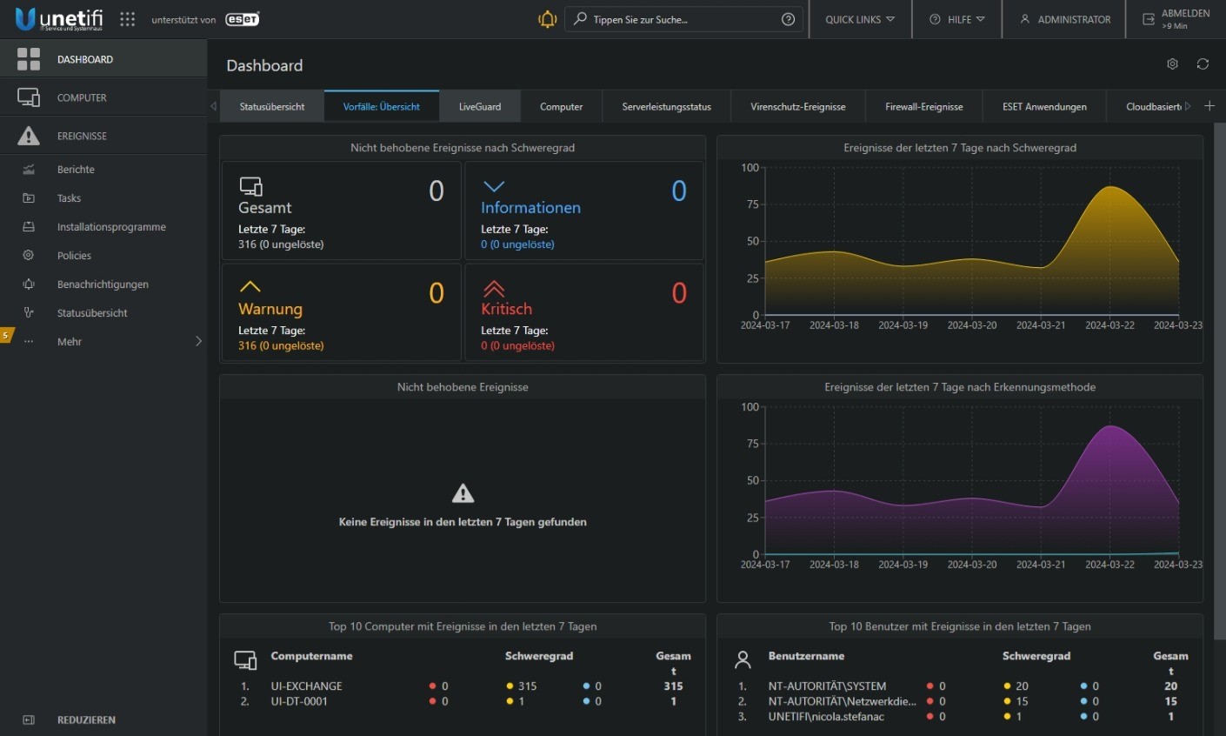Select the Firewall-Ereignisse tab

coord(923,106)
